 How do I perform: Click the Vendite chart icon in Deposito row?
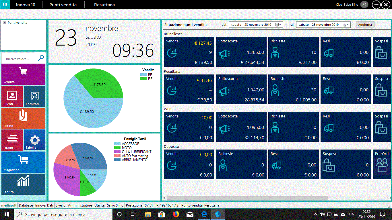coord(172,166)
